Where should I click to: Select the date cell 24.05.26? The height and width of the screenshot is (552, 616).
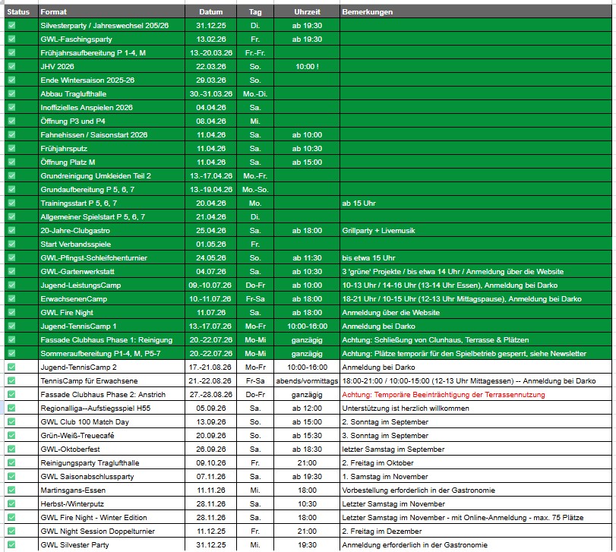(211, 258)
